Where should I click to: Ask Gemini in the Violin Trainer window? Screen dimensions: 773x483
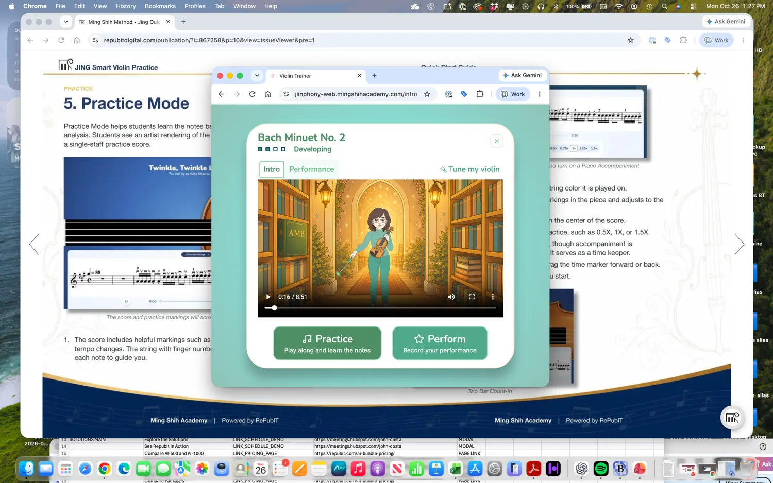[522, 75]
